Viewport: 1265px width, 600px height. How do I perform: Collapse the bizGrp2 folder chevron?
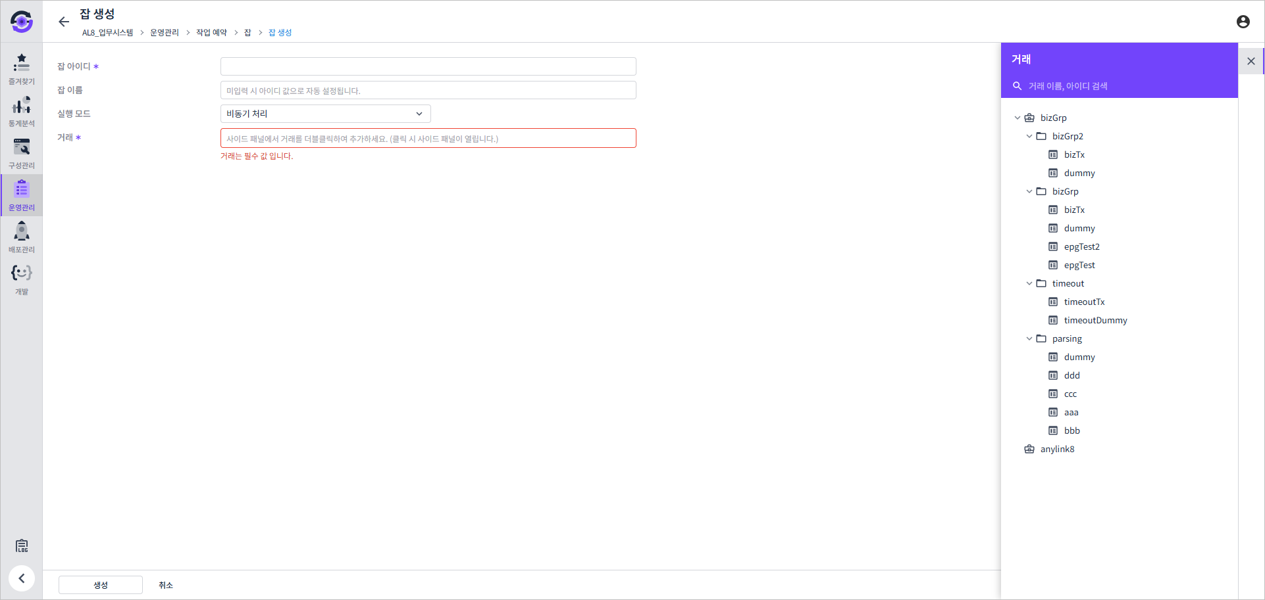click(x=1029, y=136)
